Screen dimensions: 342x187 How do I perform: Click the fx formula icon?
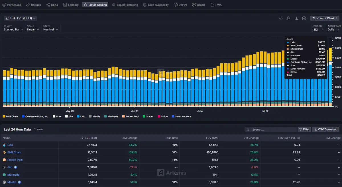coord(288,18)
